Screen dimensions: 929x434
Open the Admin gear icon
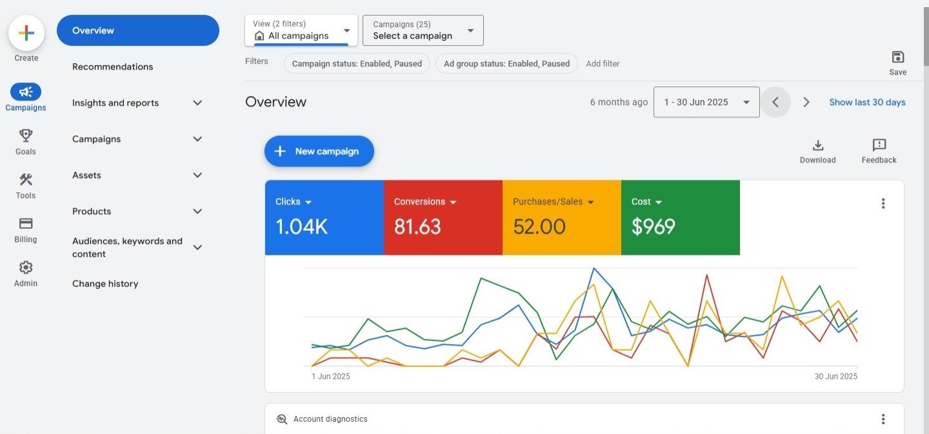tap(26, 268)
